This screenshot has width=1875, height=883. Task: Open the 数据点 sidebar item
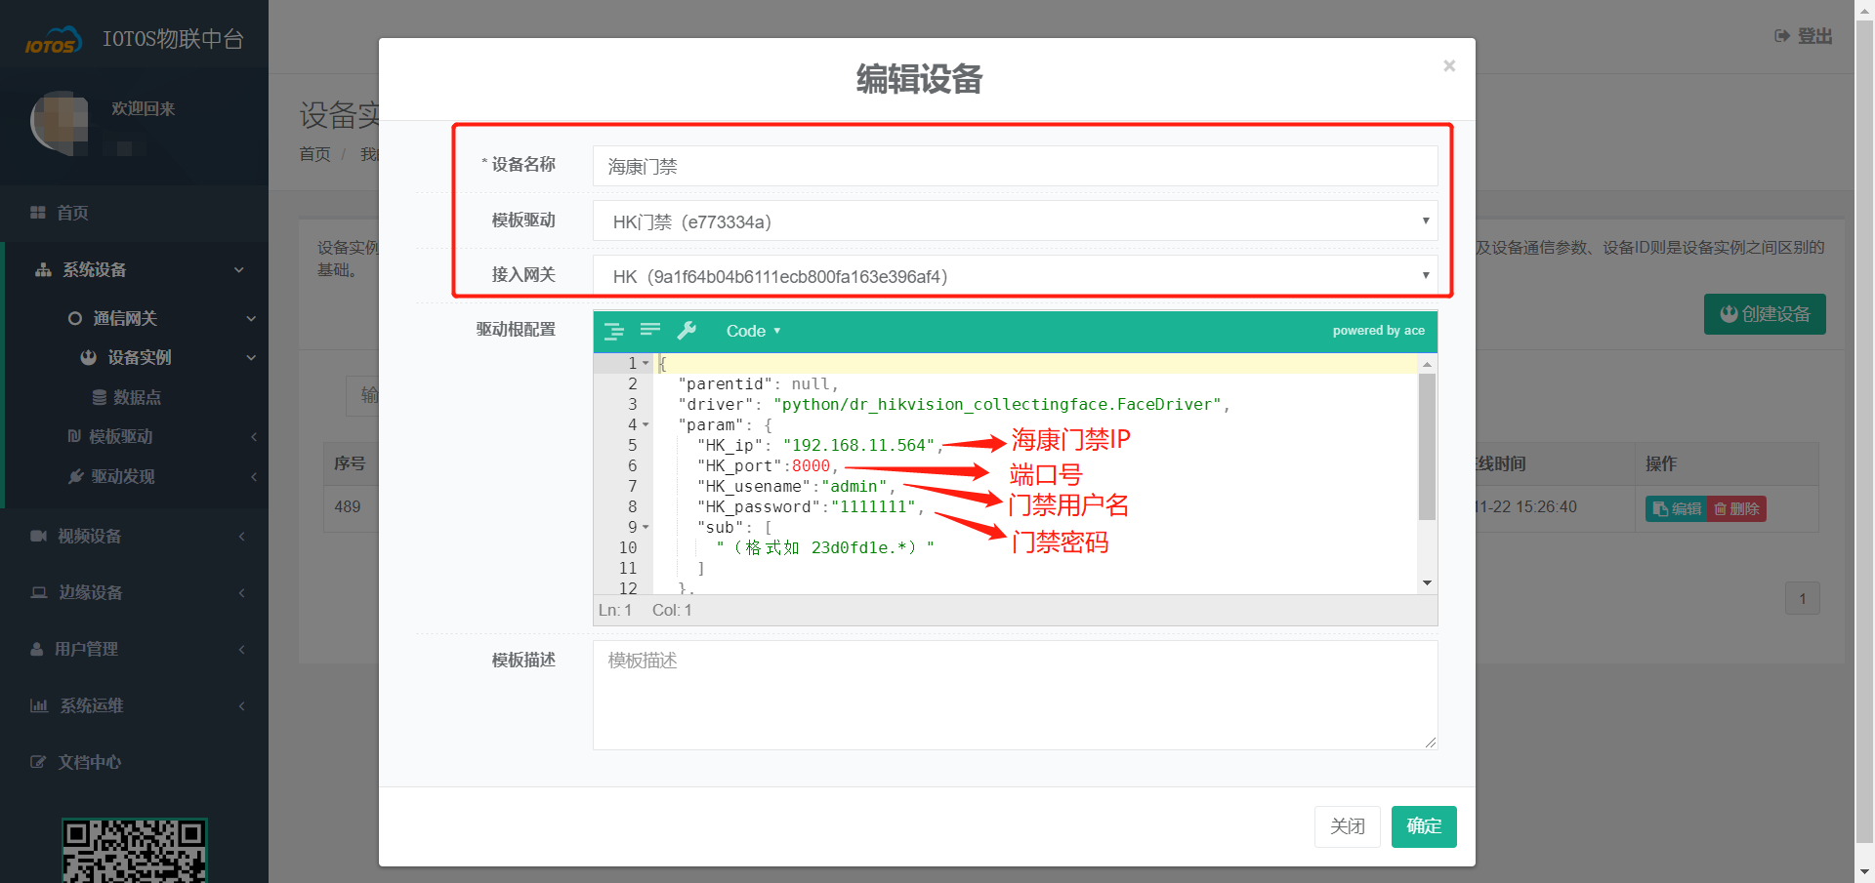pyautogui.click(x=136, y=397)
